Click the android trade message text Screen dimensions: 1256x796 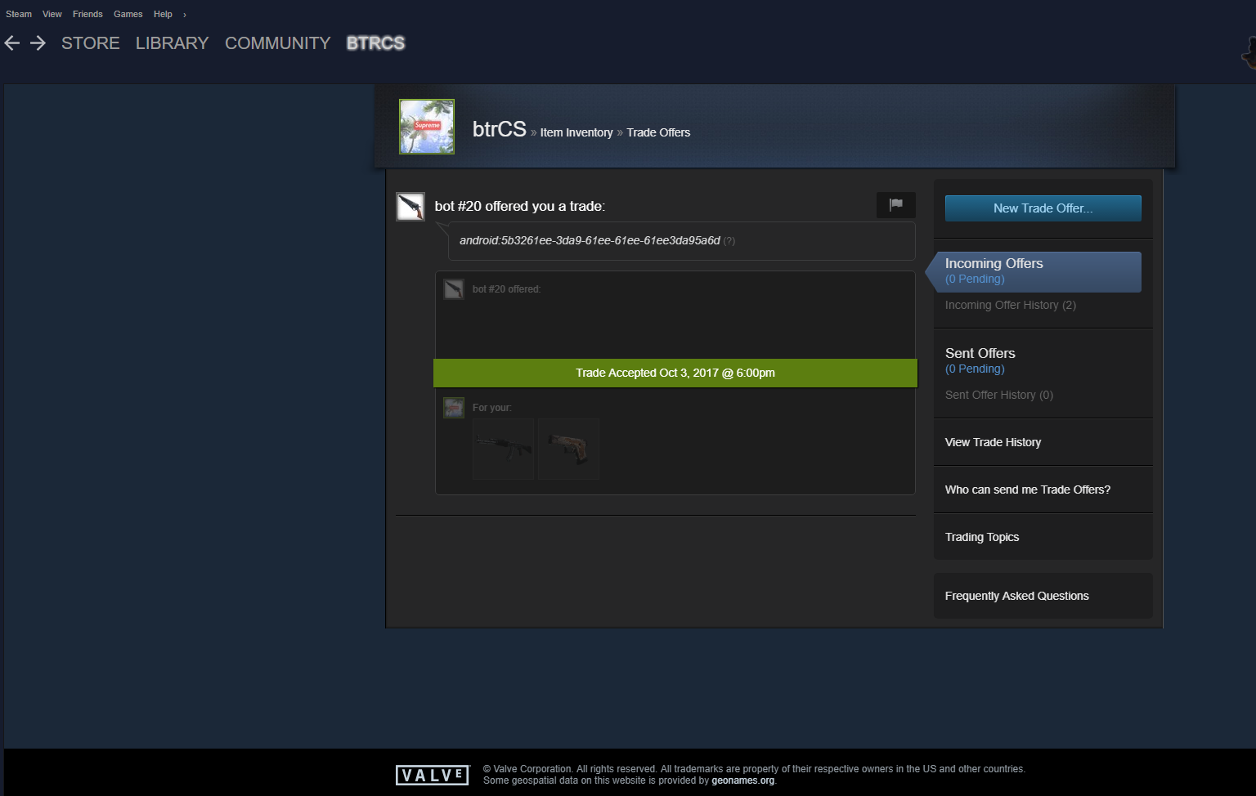(x=590, y=240)
